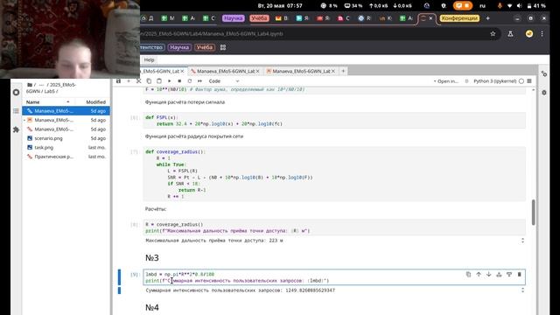Viewport: 560px width, 315px height.
Task: Copy the selected cell from the notebook toolbar
Action: tap(149, 81)
